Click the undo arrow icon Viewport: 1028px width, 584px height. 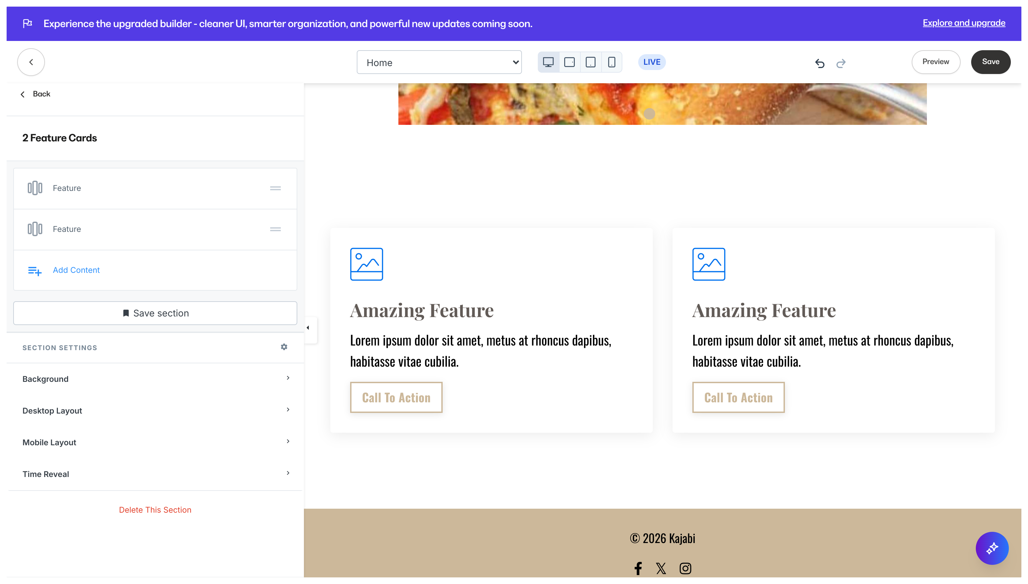point(820,63)
